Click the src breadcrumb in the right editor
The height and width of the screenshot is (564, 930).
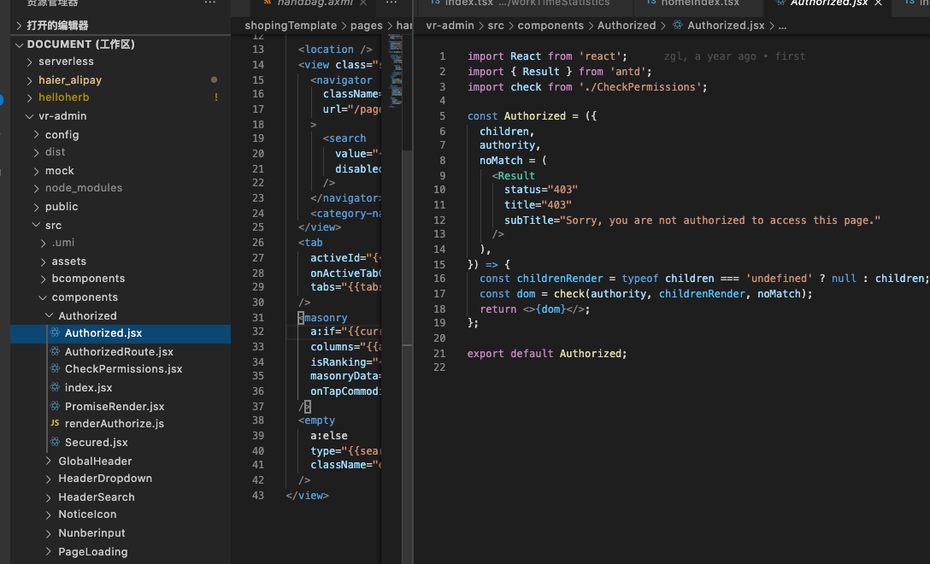click(x=496, y=26)
